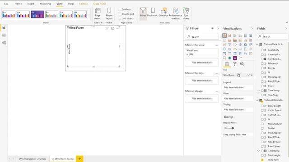Screen dimensions: 289x162
Task: Open the File menu
Action: click(6, 4)
